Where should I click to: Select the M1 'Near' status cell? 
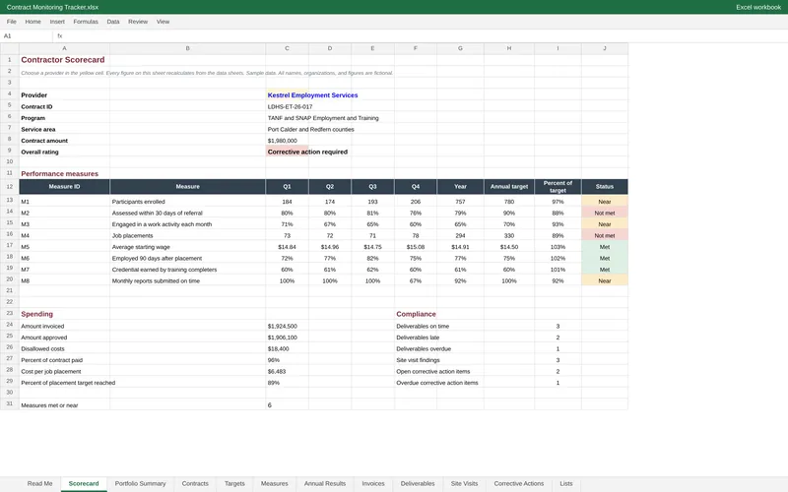[605, 202]
